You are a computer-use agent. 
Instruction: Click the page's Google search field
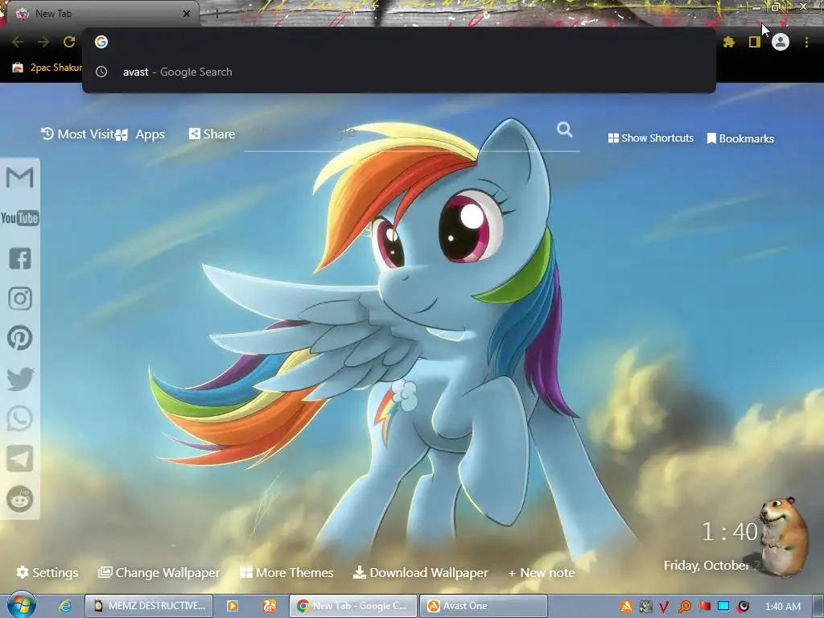[x=399, y=133]
